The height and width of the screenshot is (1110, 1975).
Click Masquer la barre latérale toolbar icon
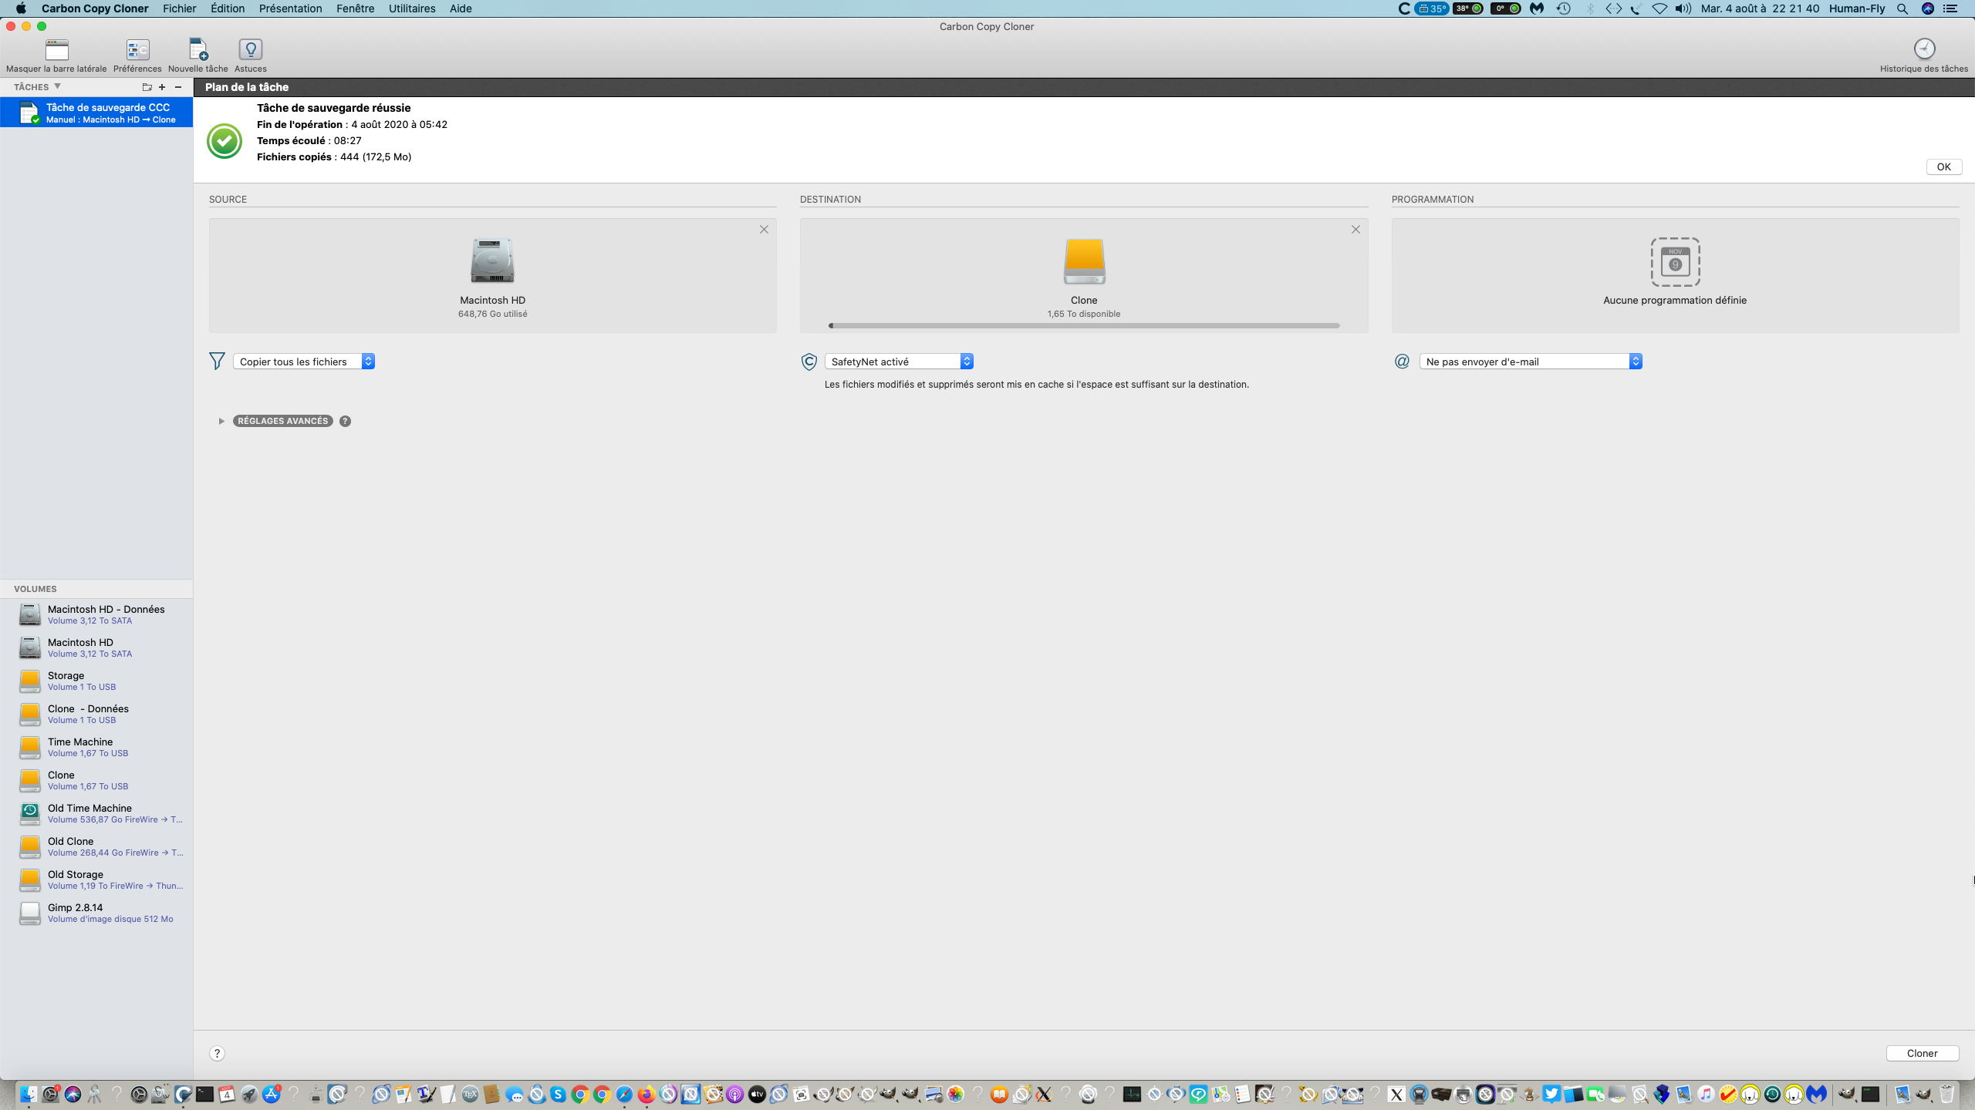point(56,50)
